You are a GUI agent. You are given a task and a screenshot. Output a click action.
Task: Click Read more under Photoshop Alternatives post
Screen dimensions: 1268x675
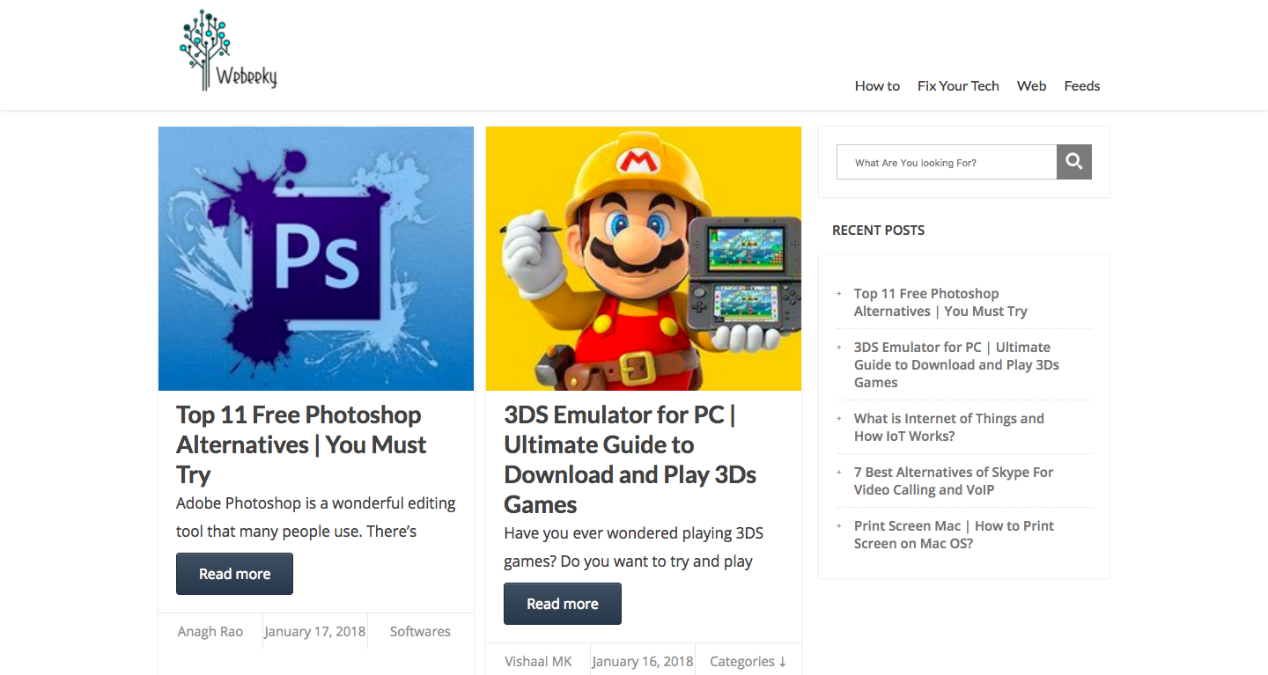point(234,574)
